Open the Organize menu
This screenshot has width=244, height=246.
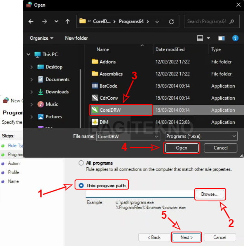point(42,38)
